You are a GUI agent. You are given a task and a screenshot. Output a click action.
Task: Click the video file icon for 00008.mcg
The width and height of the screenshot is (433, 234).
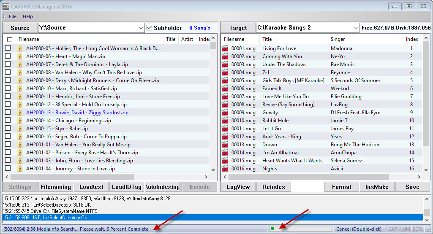(x=225, y=105)
